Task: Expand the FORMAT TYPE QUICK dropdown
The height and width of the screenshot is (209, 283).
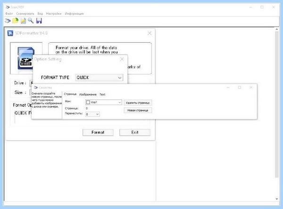Action: [x=99, y=78]
